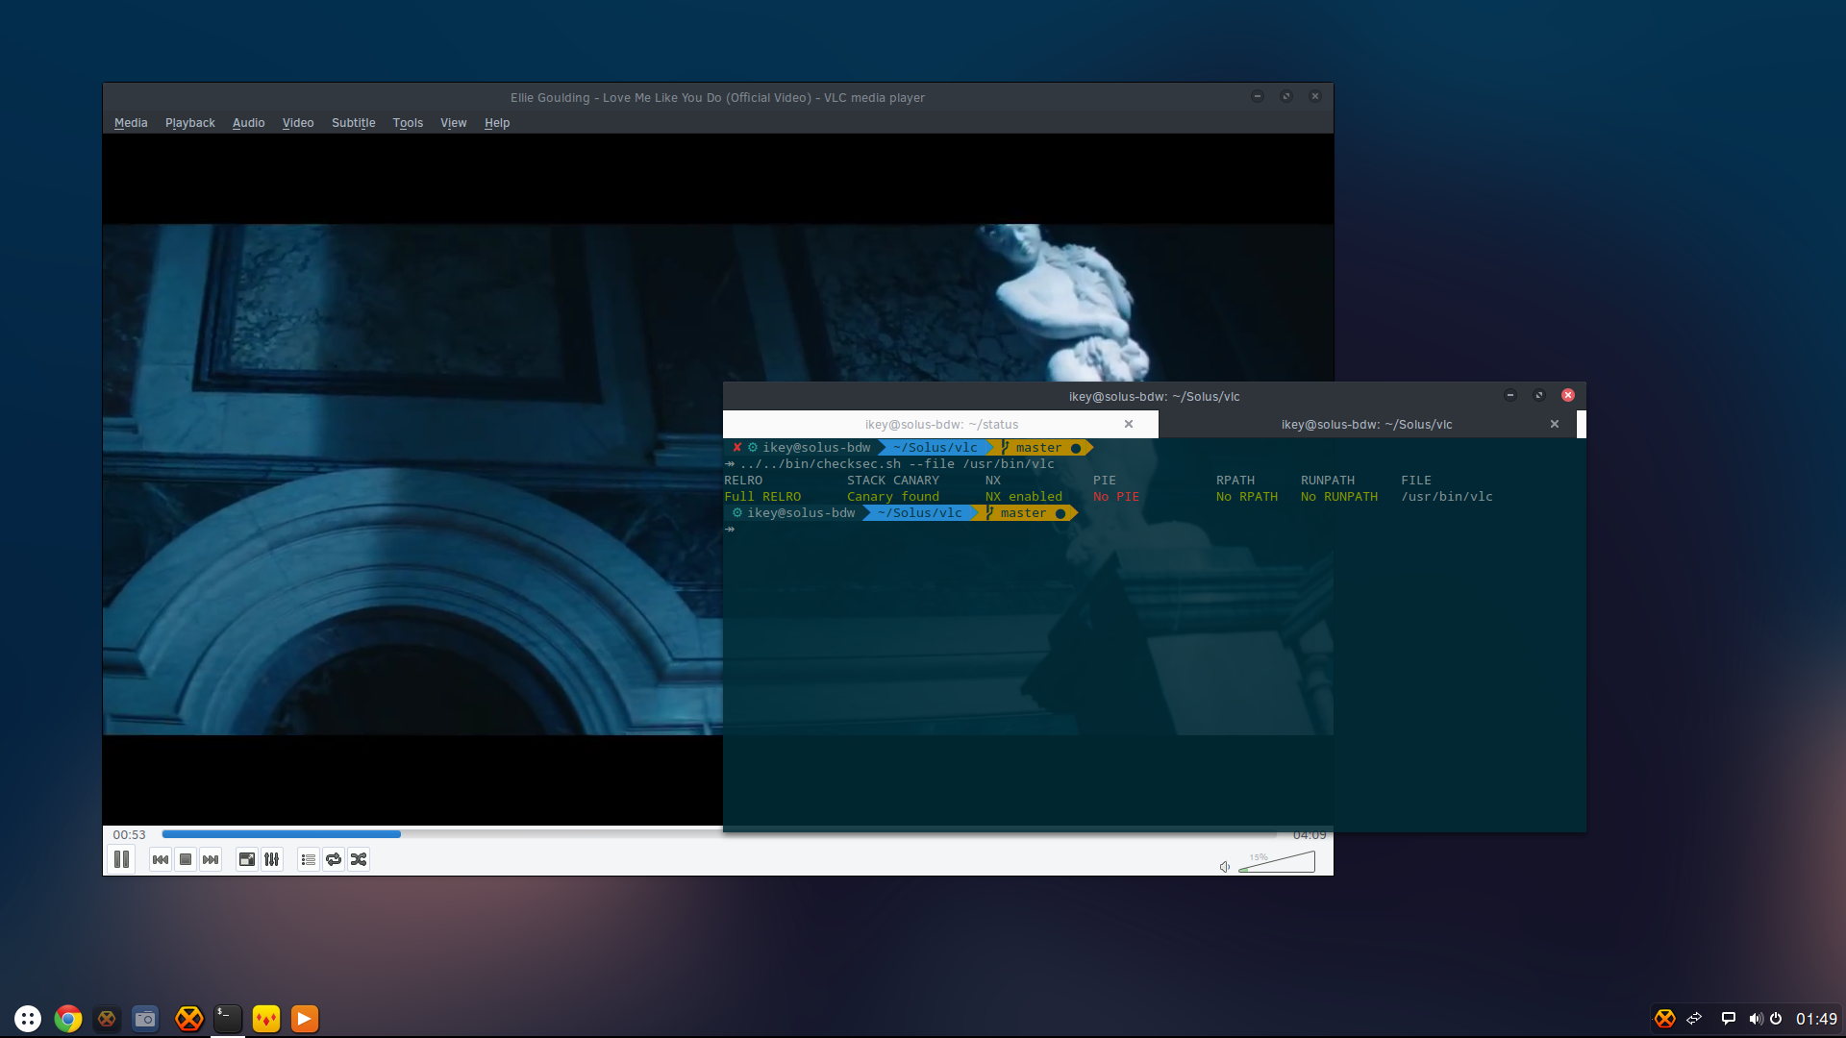Minimize the VLC media player window

click(1258, 96)
